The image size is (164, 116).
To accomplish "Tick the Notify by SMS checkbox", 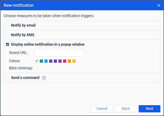I will pos(8,35).
